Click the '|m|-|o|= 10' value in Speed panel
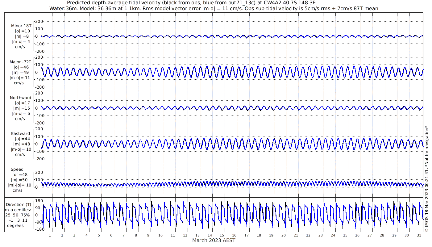The width and height of the screenshot is (432, 247). click(x=20, y=185)
